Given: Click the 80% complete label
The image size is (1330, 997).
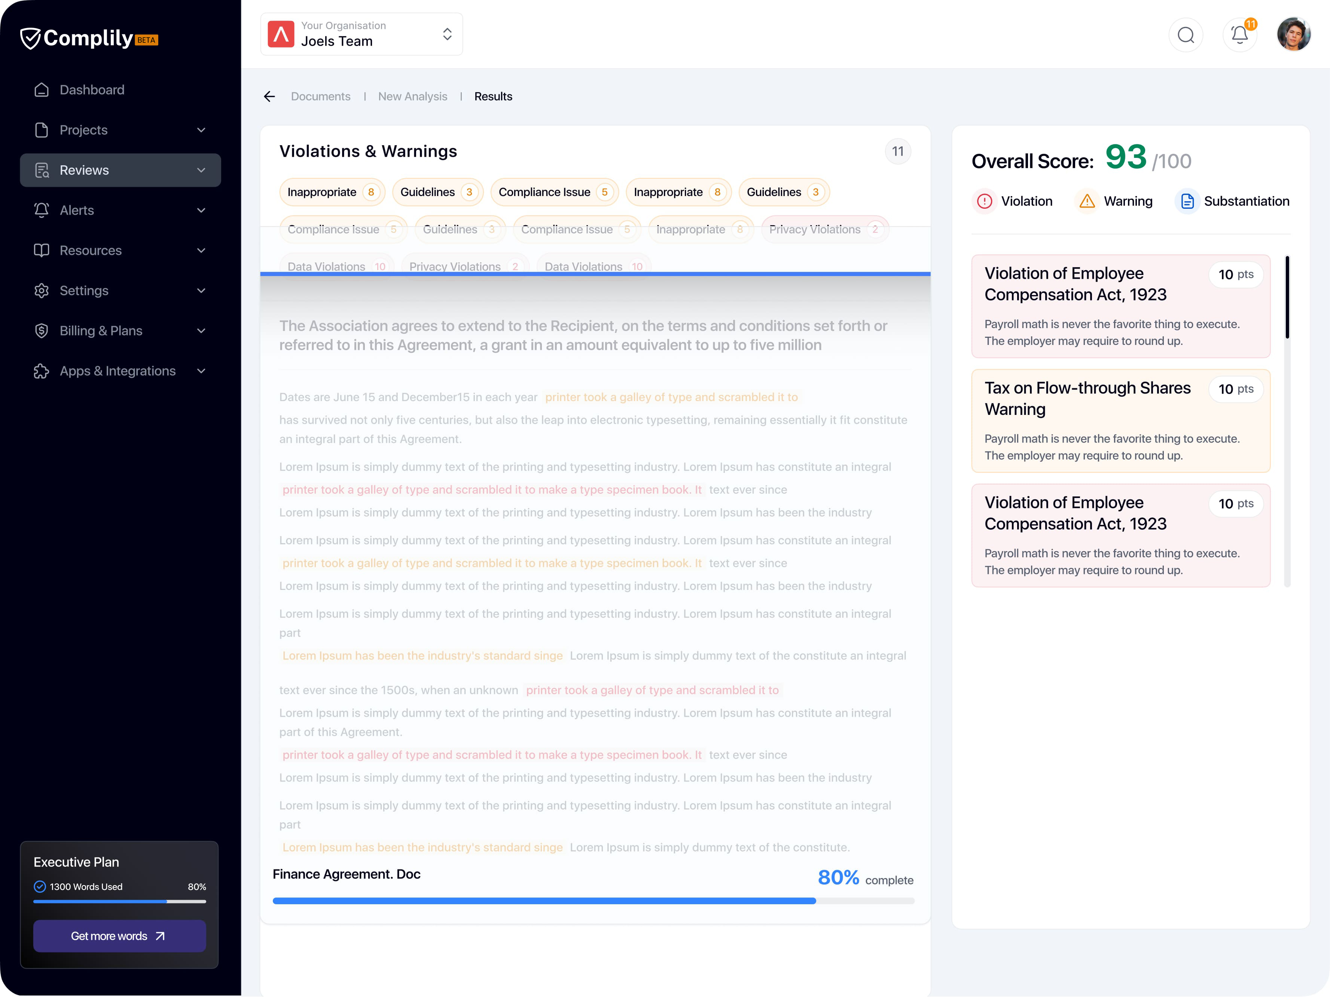Looking at the screenshot, I should coord(865,878).
